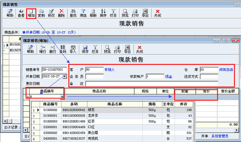Click 栏目 icon in main window toolbar
241x142 pixels.
(113, 13)
